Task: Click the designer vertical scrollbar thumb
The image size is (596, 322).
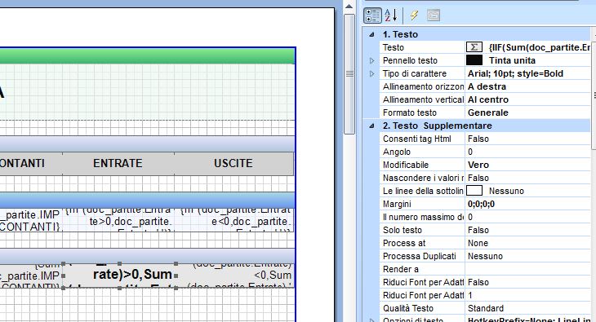Action: [349, 73]
